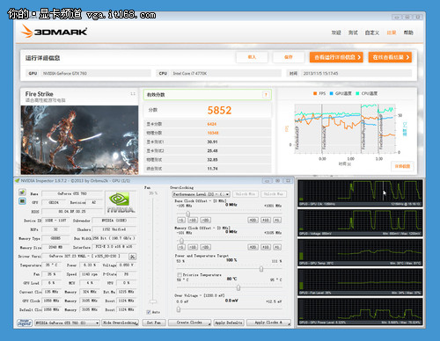The width and height of the screenshot is (440, 341).
Task: Click the Set Fan button
Action: pyautogui.click(x=154, y=323)
